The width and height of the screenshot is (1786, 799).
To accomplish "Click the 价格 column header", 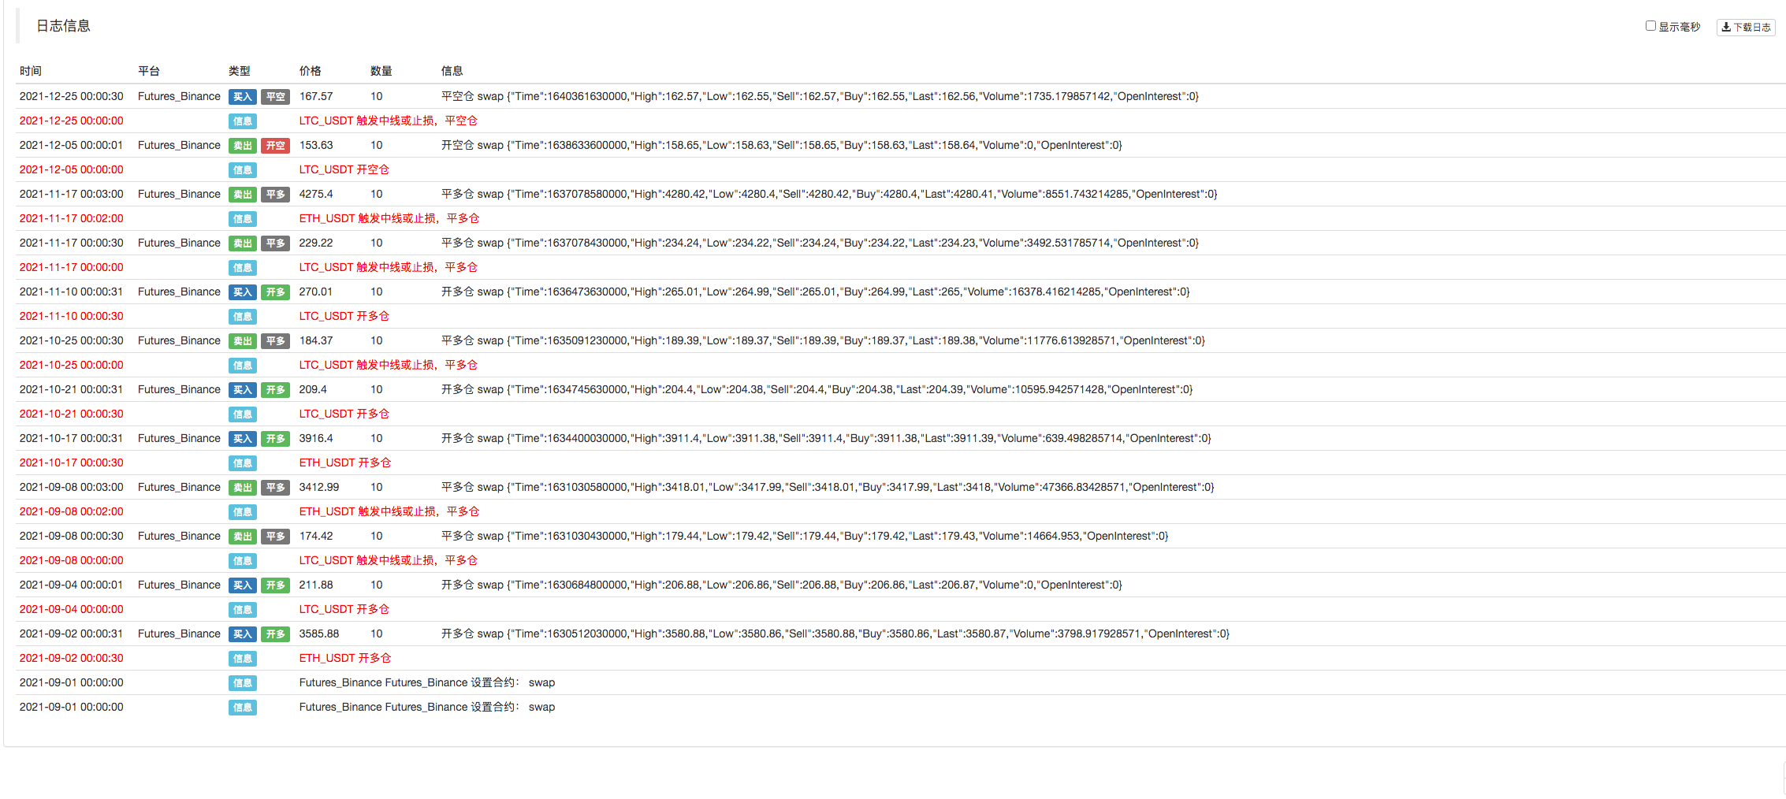I will [310, 71].
